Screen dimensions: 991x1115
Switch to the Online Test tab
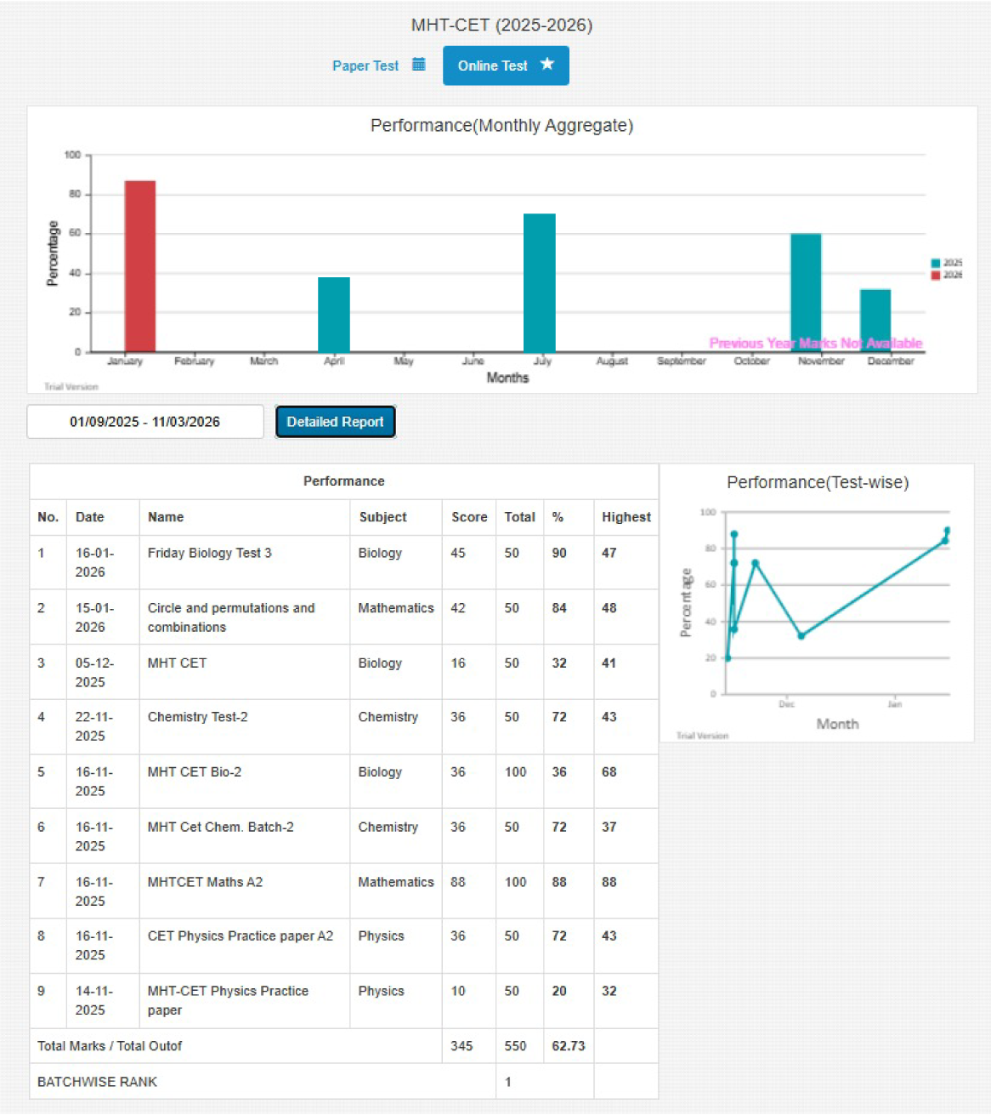coord(493,65)
